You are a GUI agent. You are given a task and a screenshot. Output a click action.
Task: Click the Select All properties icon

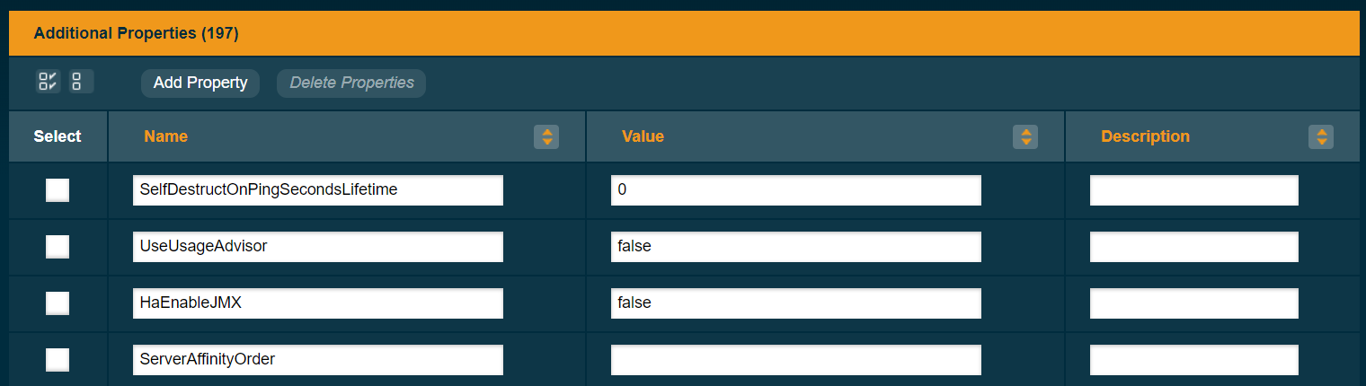tap(48, 83)
